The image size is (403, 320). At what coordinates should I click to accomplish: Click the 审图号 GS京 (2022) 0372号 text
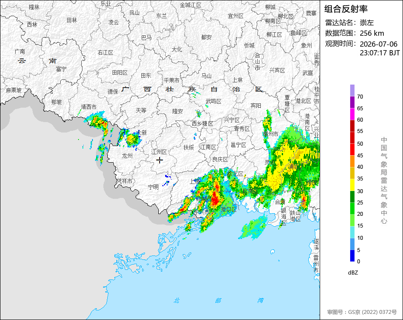362,312
